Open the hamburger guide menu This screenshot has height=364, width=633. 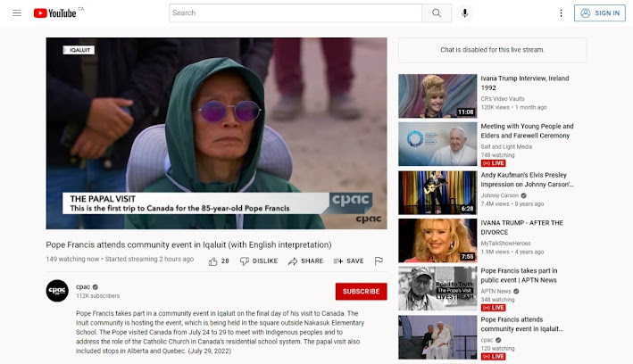[x=17, y=12]
